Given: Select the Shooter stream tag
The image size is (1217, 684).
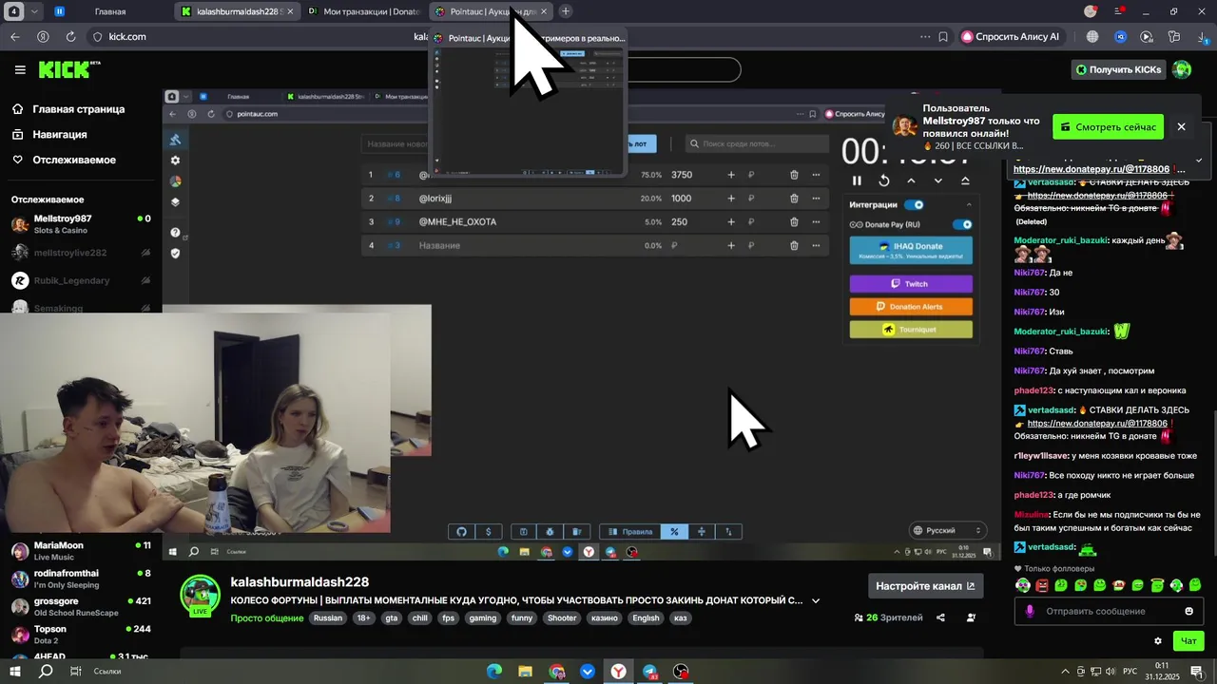Looking at the screenshot, I should tap(562, 617).
